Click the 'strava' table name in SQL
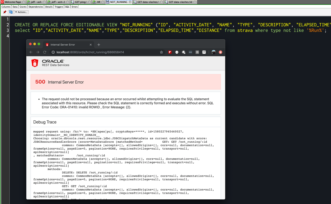331x204 pixels. tap(245, 31)
